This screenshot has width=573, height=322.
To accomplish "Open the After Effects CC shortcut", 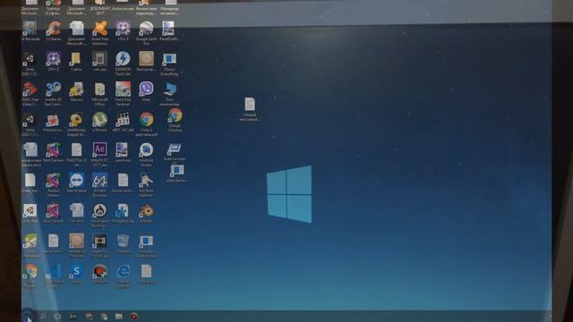I will point(99,155).
